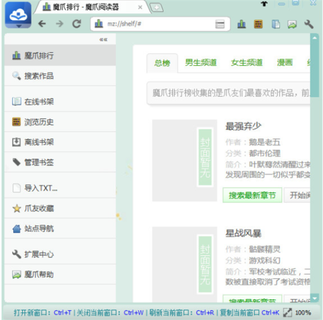The image size is (323, 320).
Task: Open new tab with the plus button
Action: click(x=157, y=7)
